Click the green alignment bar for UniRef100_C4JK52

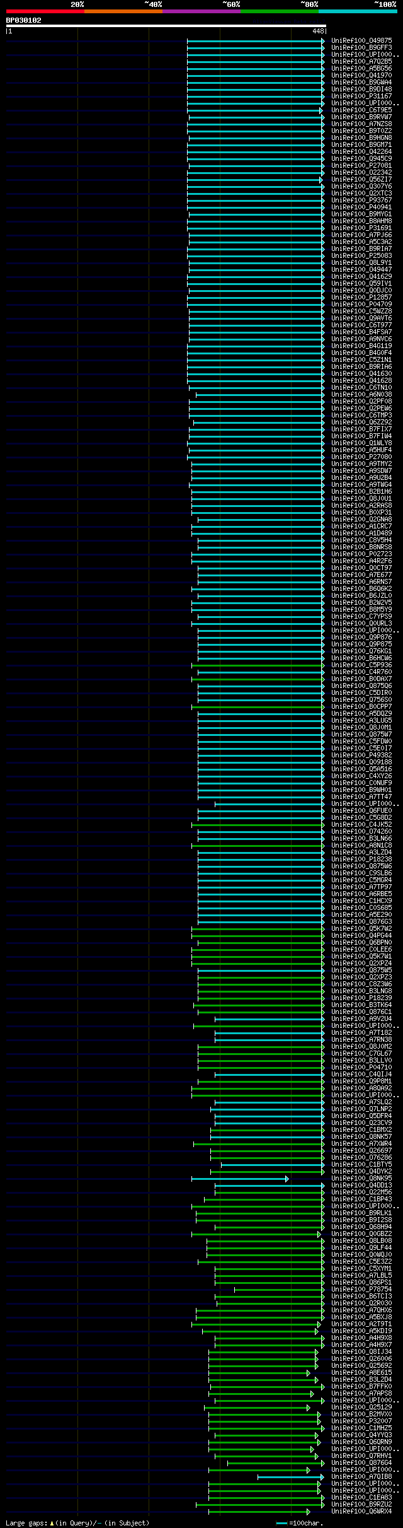(x=258, y=824)
